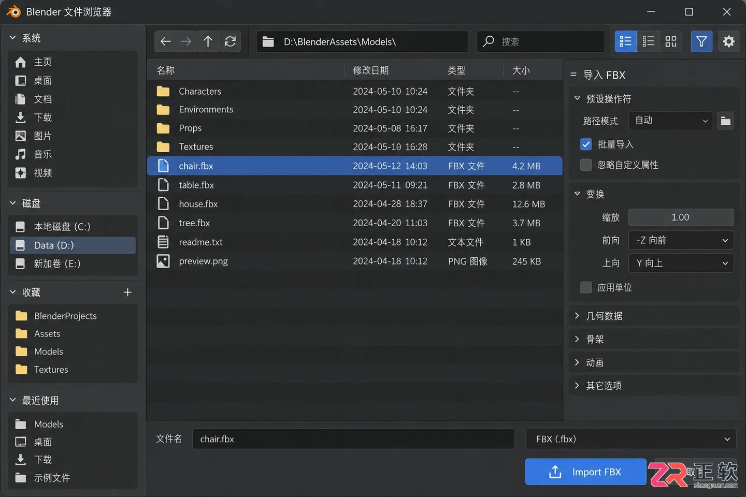This screenshot has width=746, height=497.
Task: Go to 主页 home location
Action: [73, 62]
